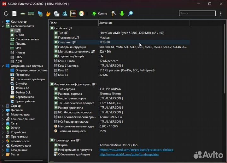Select the Типичная мощность row
The width and height of the screenshot is (227, 163).
[x=122, y=131]
